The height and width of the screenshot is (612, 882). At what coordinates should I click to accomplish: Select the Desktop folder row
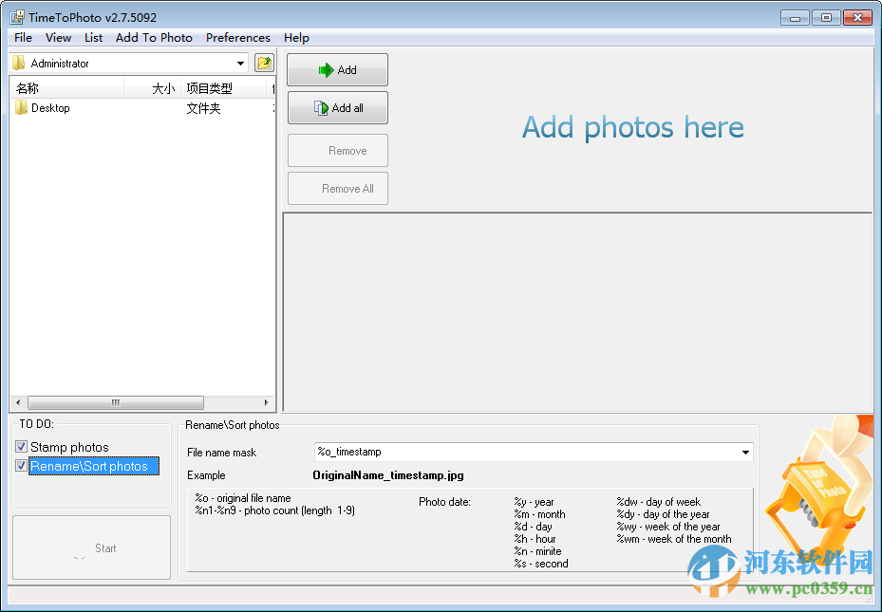tap(142, 108)
